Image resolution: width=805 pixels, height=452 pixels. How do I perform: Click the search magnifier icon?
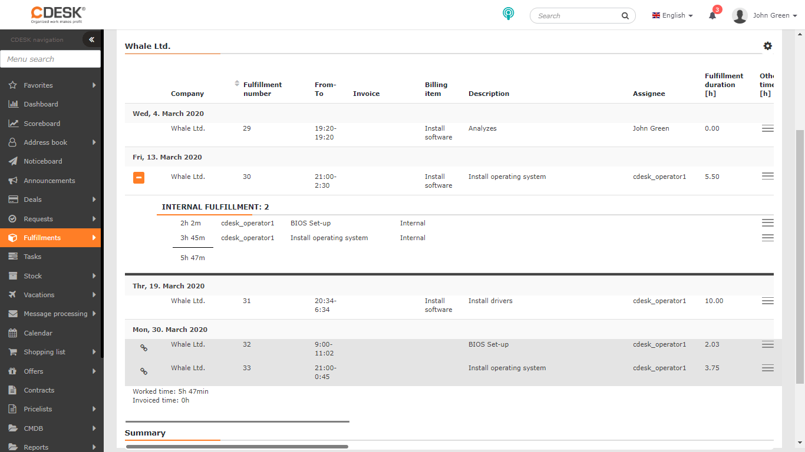click(x=625, y=16)
